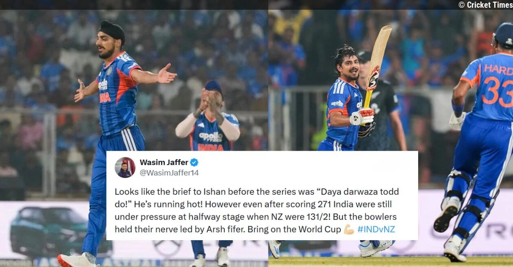Click the Mercedes logo on ad board
Image resolution: width=513 pixels, height=267 pixels.
coord(167,248)
